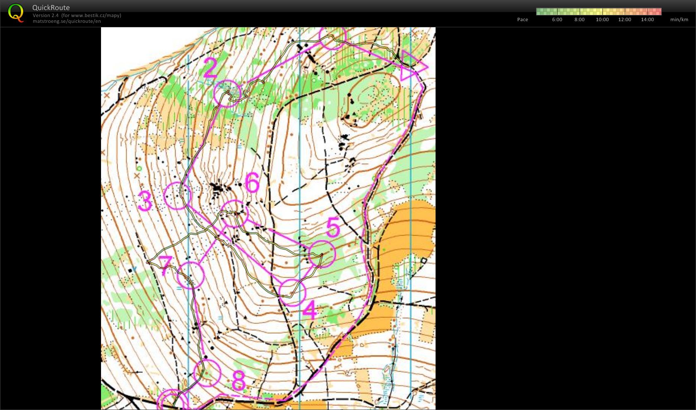Click control circle 7 on map
The width and height of the screenshot is (696, 410).
190,275
